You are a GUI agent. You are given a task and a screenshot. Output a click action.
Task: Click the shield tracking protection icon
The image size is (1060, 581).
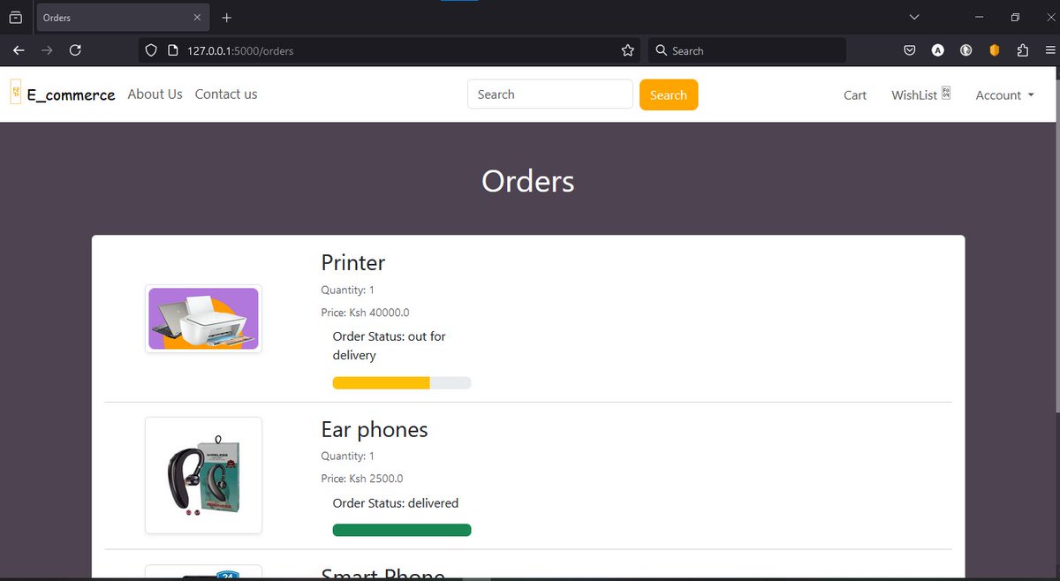(x=151, y=51)
